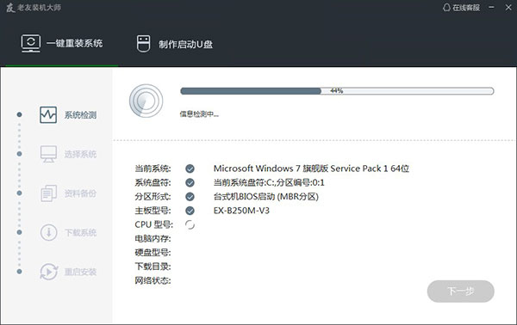Select the 重启安装 restart icon
Viewport: 517px width, 325px height.
click(49, 272)
